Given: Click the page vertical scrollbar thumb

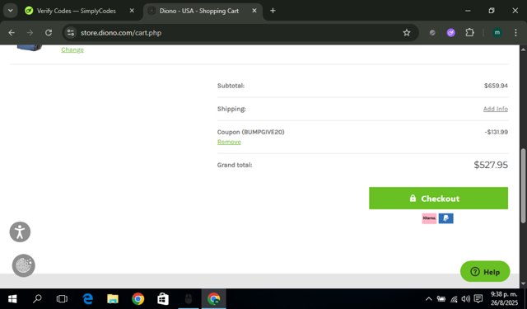Looking at the screenshot, I should point(523,185).
